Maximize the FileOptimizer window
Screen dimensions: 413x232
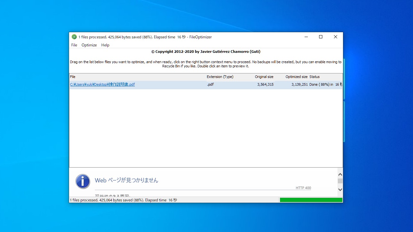pyautogui.click(x=321, y=37)
